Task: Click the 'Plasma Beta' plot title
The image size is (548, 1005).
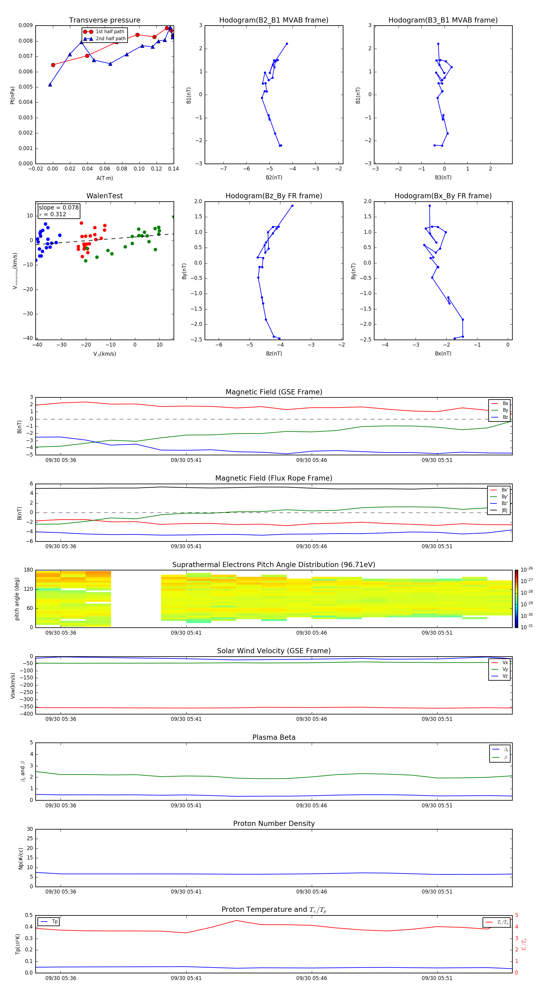Action: pyautogui.click(x=274, y=737)
